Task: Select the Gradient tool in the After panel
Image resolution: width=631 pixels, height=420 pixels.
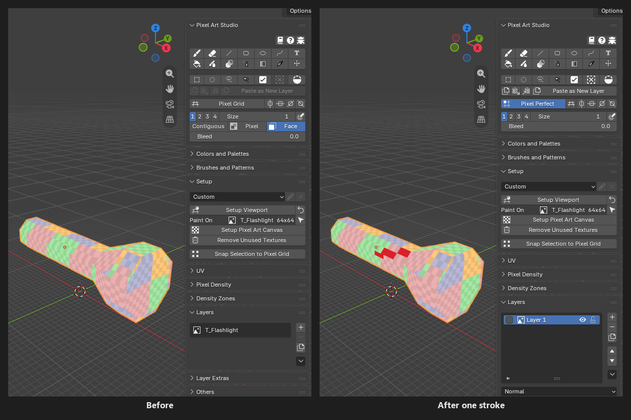Action: pyautogui.click(x=574, y=64)
